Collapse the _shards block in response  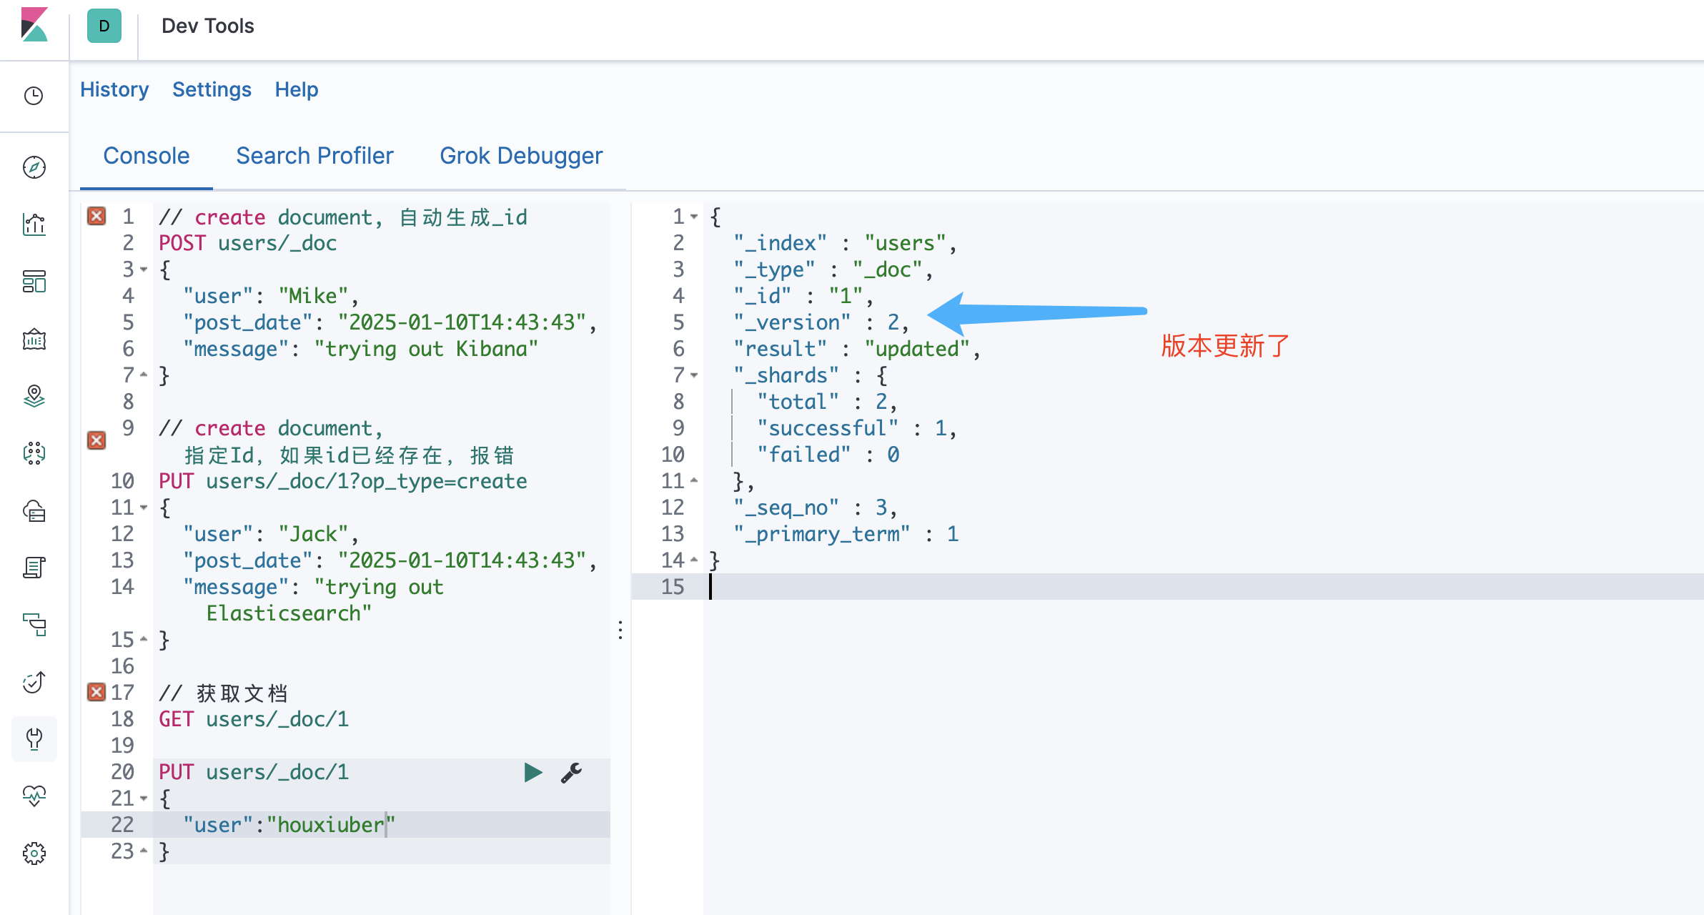(694, 375)
